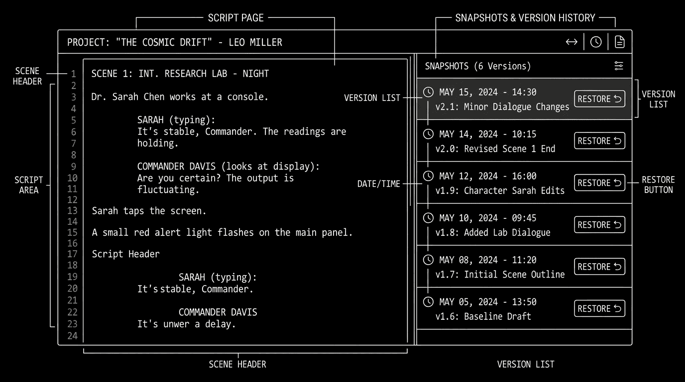The image size is (685, 382).
Task: Open the compare versions arrow icon
Action: tap(571, 42)
